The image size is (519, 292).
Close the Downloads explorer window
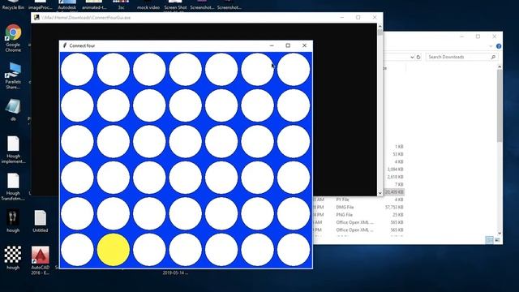495,36
